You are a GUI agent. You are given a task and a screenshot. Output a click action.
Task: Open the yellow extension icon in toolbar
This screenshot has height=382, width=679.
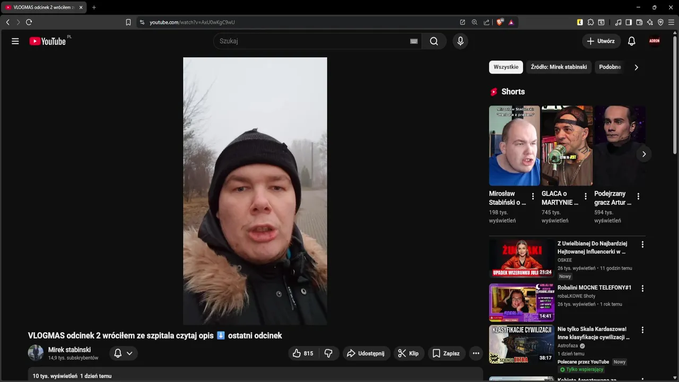(580, 22)
